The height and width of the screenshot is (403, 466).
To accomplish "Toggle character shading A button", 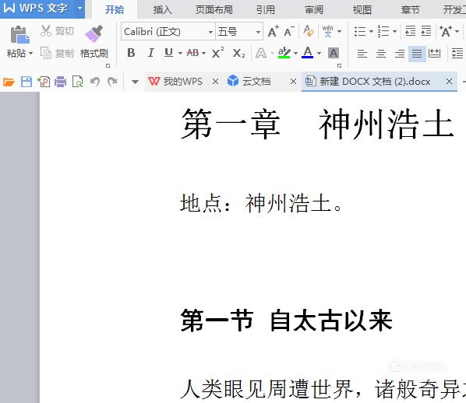I will coord(334,54).
